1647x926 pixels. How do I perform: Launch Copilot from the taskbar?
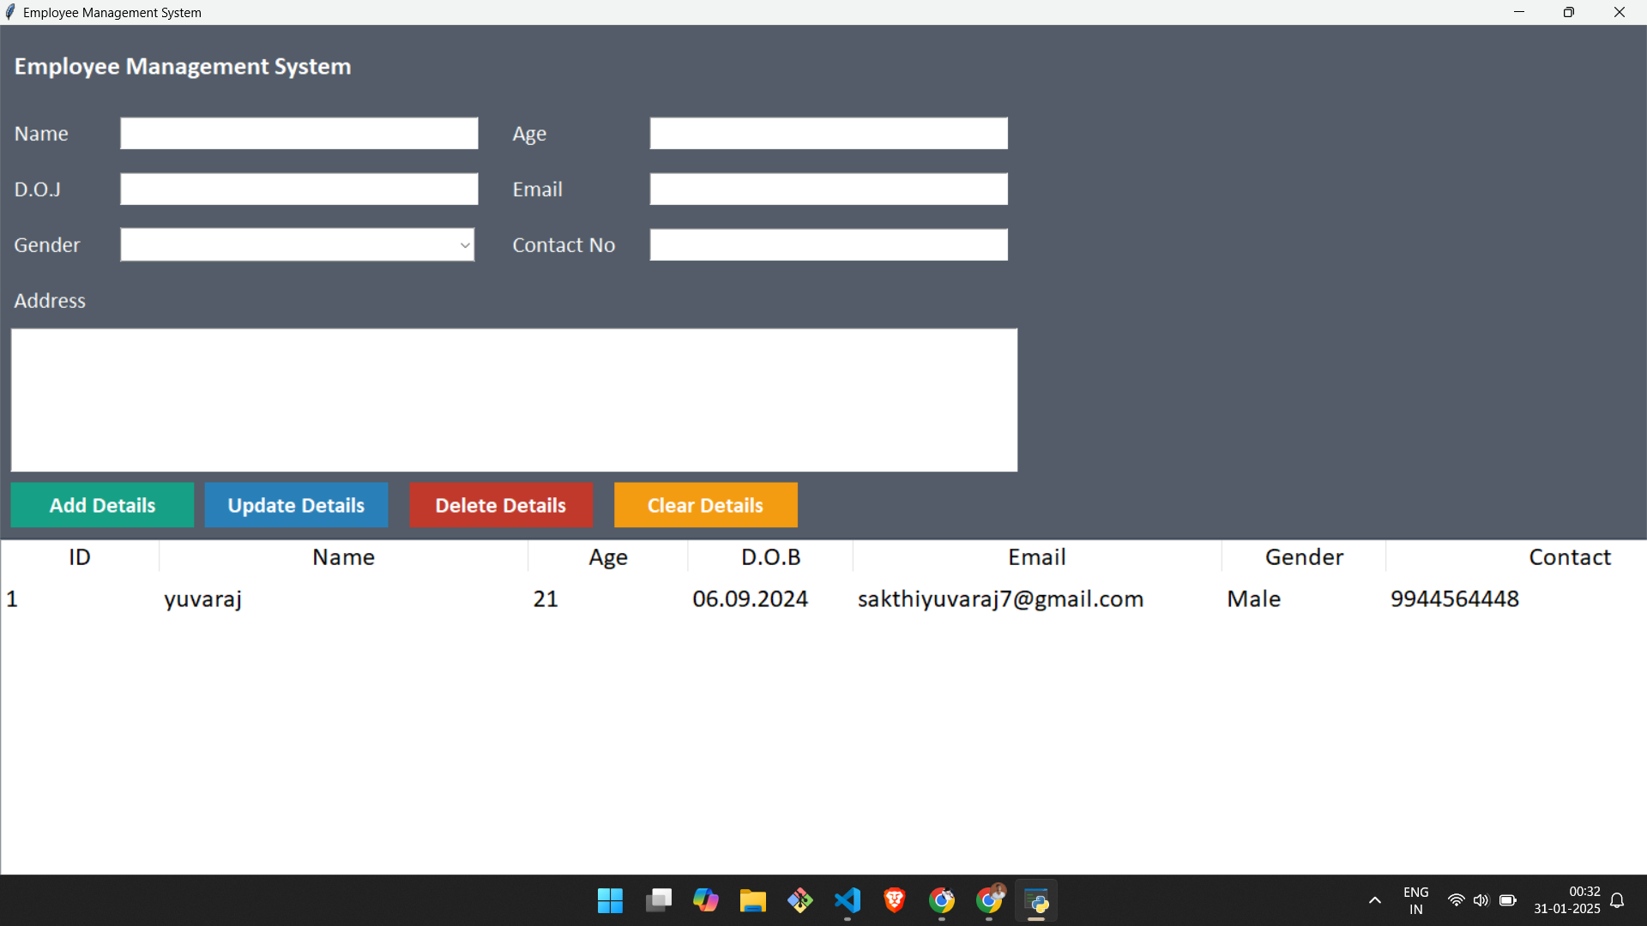coord(706,900)
